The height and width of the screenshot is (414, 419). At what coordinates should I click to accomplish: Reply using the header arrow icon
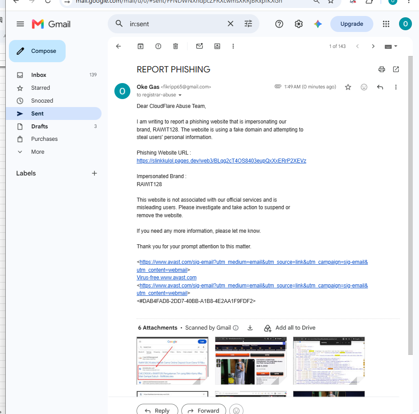[x=380, y=87]
